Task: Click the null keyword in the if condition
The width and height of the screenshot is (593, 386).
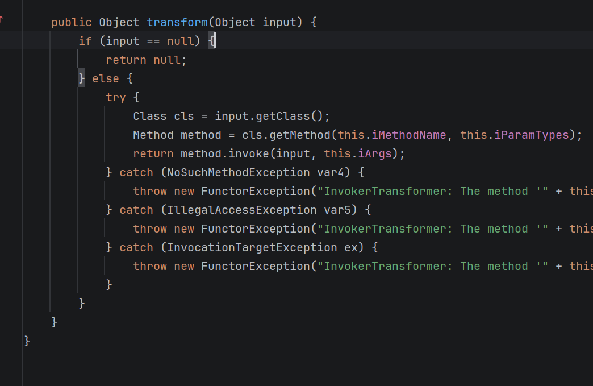Action: (181, 41)
